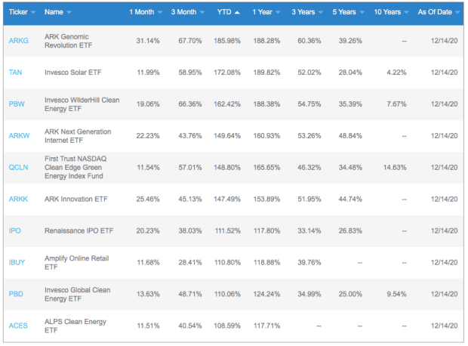The width and height of the screenshot is (468, 346).
Task: Open the ACES ticker link
Action: tap(18, 326)
